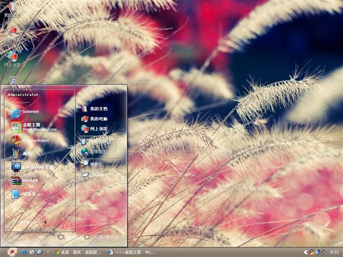
Task: Click the QQ penguin tray icon
Action: point(311,252)
